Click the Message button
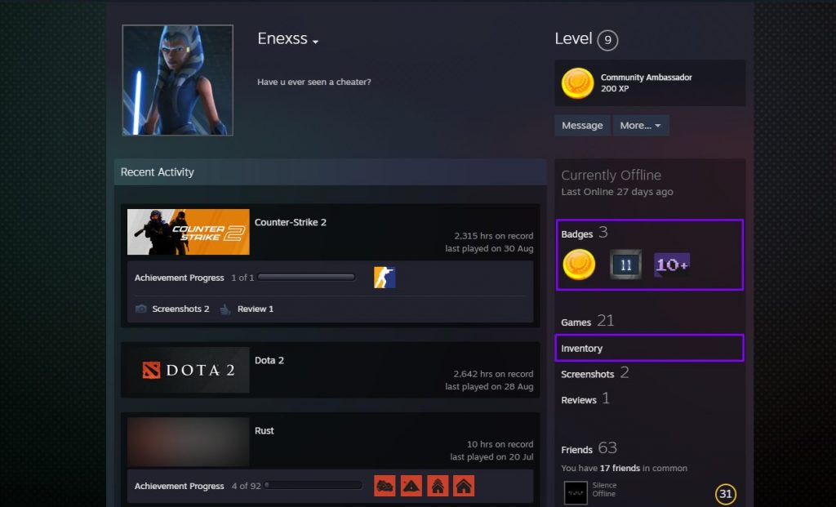This screenshot has width=836, height=507. click(x=582, y=126)
